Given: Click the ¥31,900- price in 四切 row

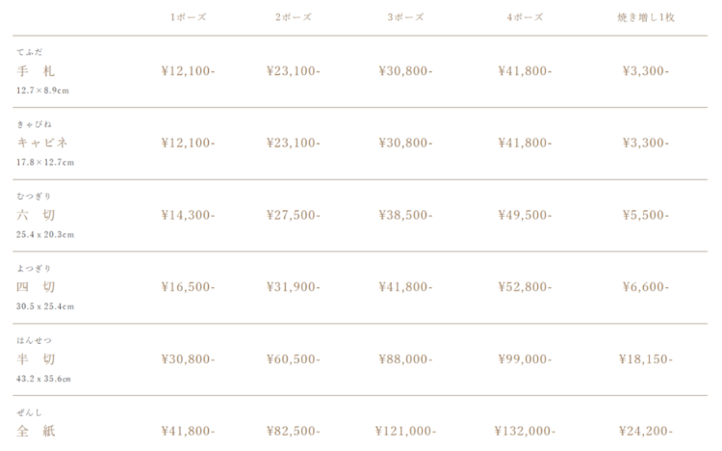Looking at the screenshot, I should coord(294,287).
